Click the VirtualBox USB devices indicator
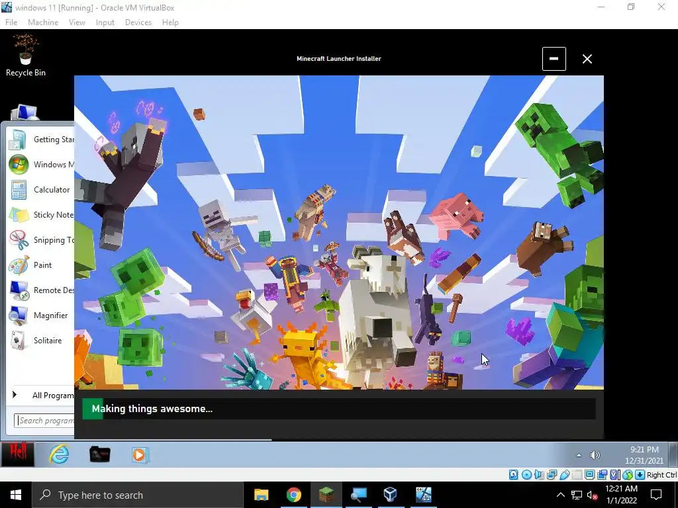Screen dimensions: 678x508 (565, 475)
